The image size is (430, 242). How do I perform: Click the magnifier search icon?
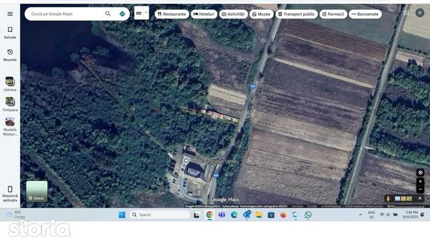(x=107, y=14)
